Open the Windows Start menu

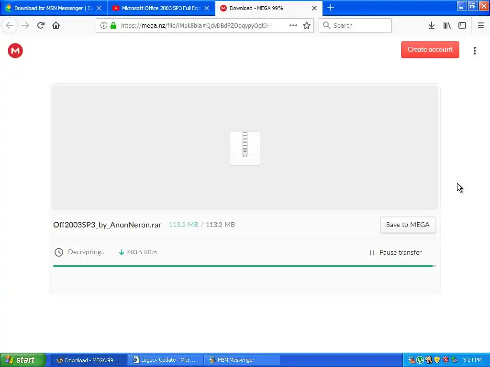23,360
